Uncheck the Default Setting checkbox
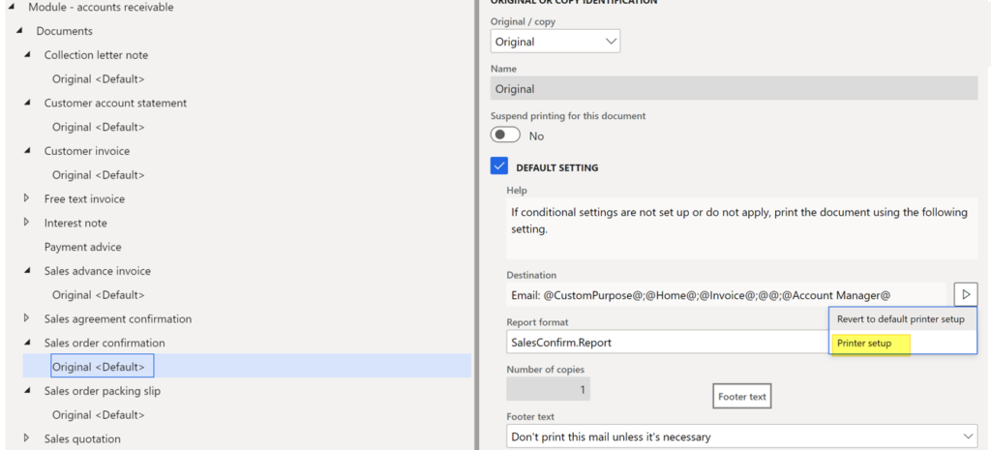991x450 pixels. coord(499,166)
